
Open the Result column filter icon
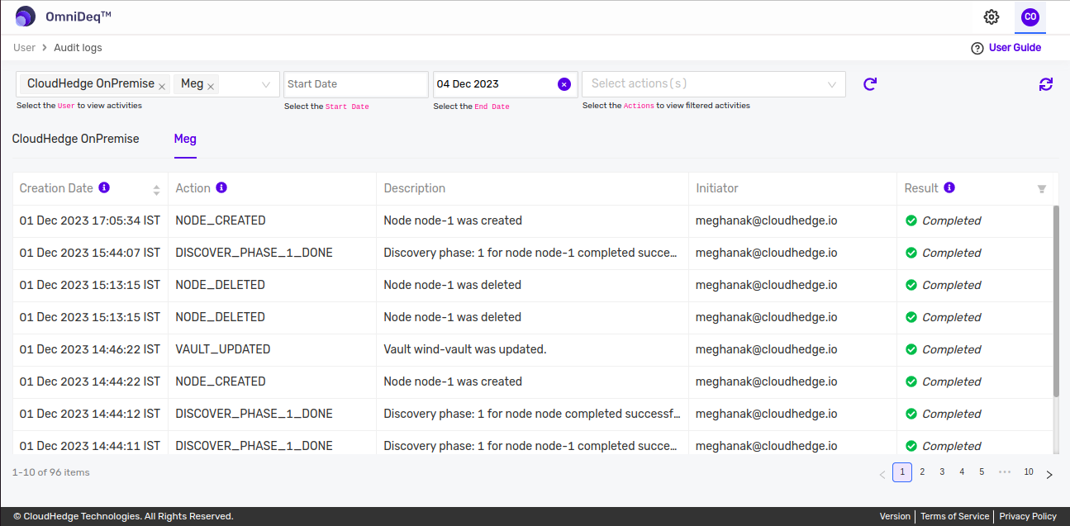click(1042, 189)
